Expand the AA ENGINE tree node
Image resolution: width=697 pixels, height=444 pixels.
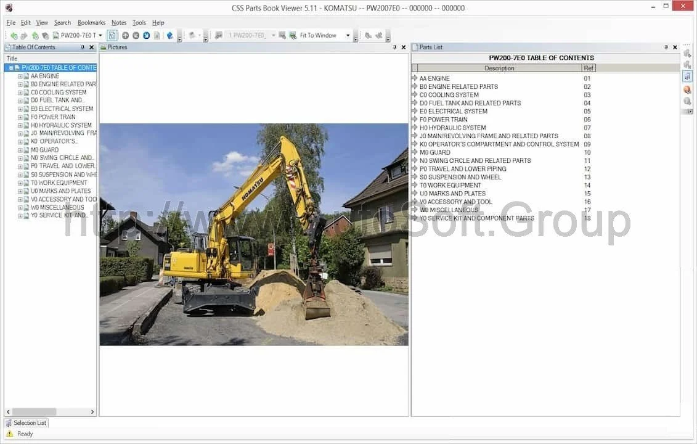(20, 76)
